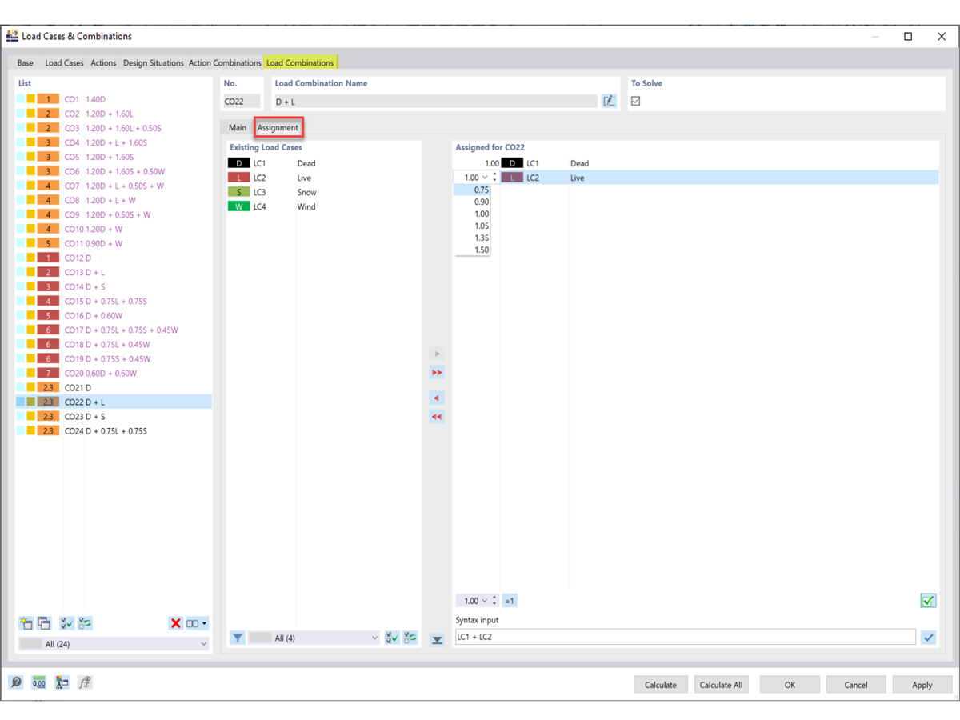Click the app icon in title bar
The height and width of the screenshot is (720, 960).
pos(13,36)
